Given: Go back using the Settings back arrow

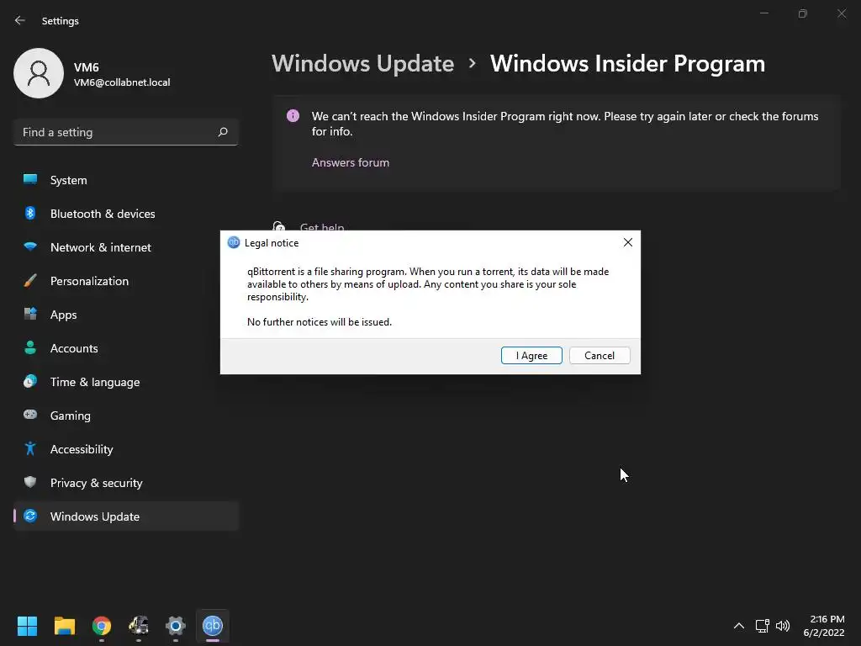Looking at the screenshot, I should (20, 20).
